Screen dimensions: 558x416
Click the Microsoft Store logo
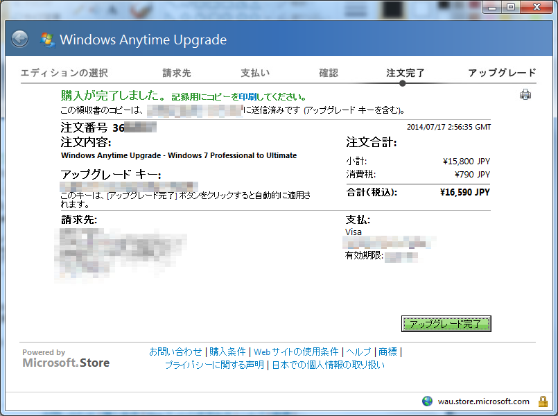tap(66, 363)
